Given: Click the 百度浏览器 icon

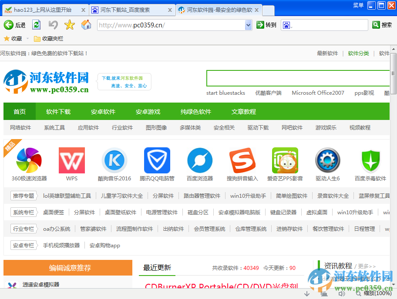Looking at the screenshot, I should tap(199, 161).
